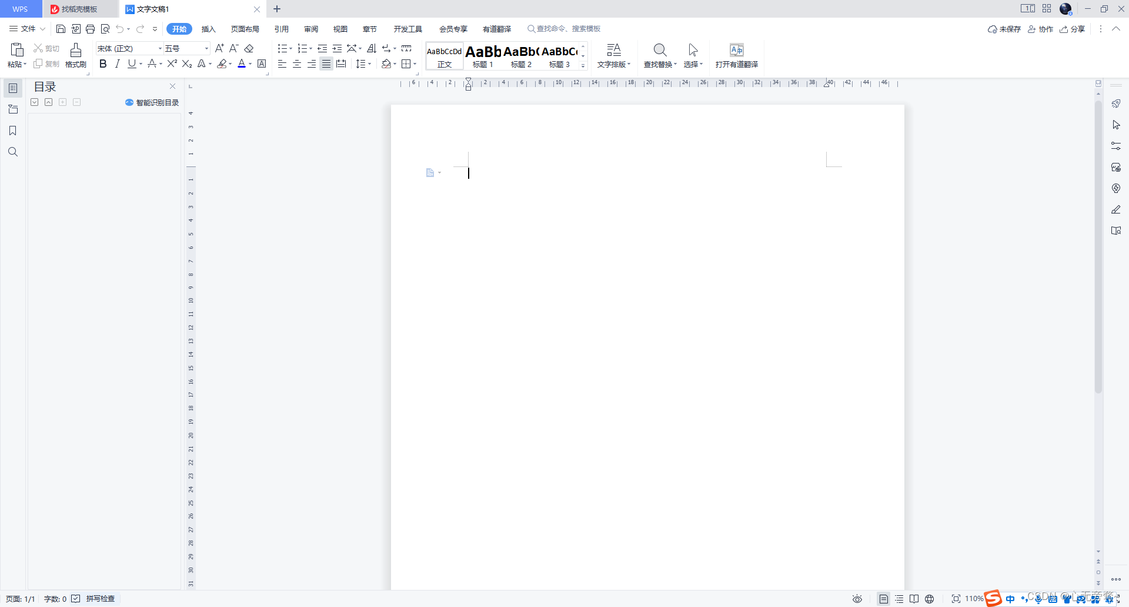Expand bullet list dropdown arrow
This screenshot has height=607, width=1129.
(x=291, y=48)
